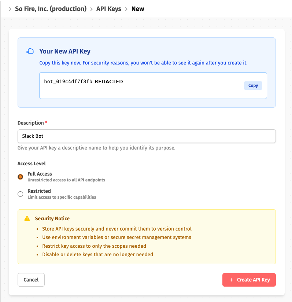Select the Restricted access level
This screenshot has width=292, height=302.
pyautogui.click(x=21, y=194)
